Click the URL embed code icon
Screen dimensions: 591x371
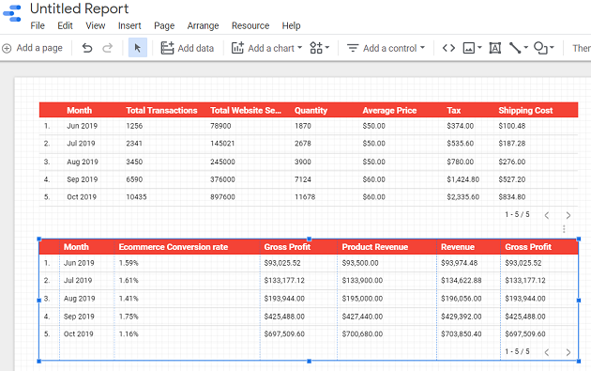448,48
